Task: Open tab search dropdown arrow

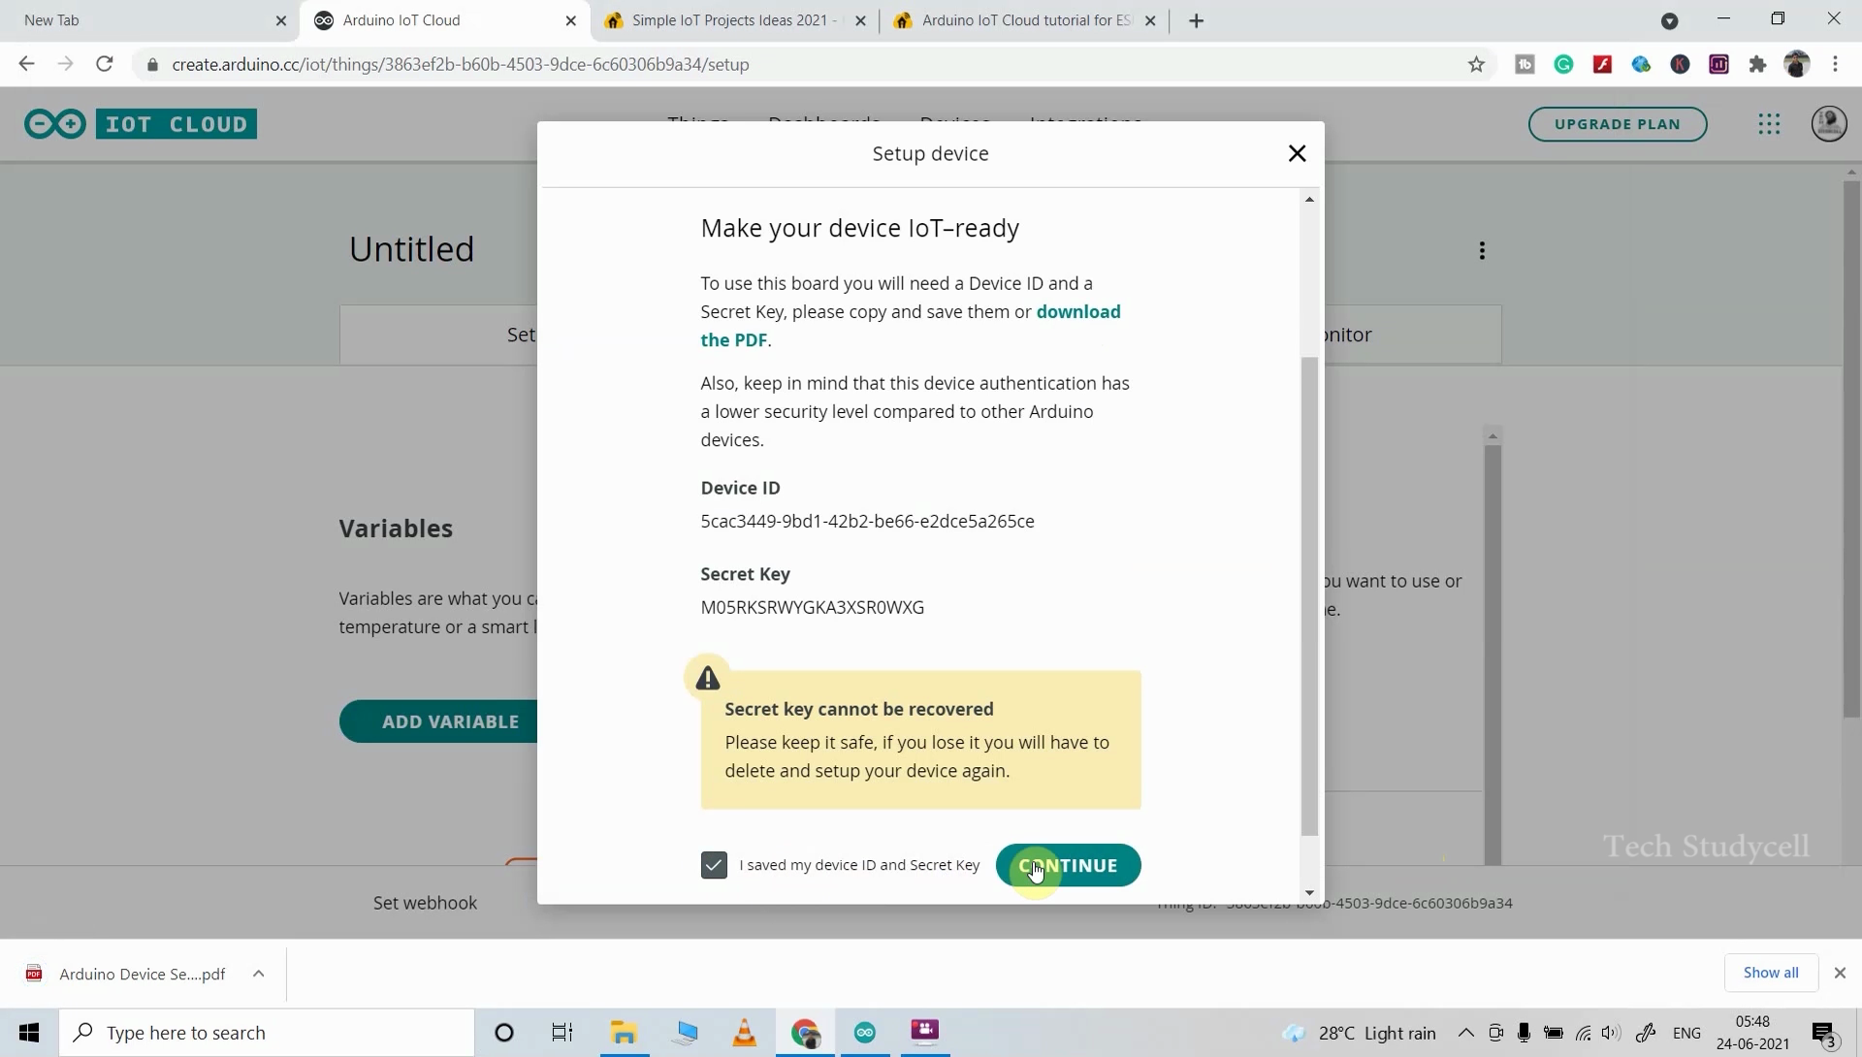Action: pos(1669,20)
